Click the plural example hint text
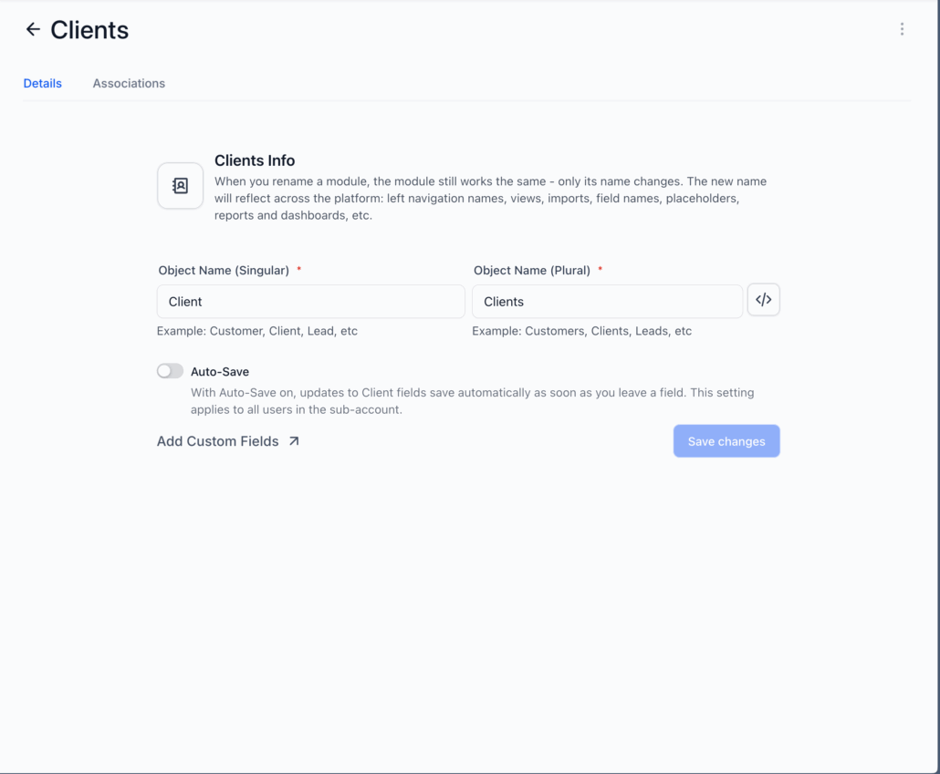Viewport: 940px width, 774px height. (x=581, y=331)
